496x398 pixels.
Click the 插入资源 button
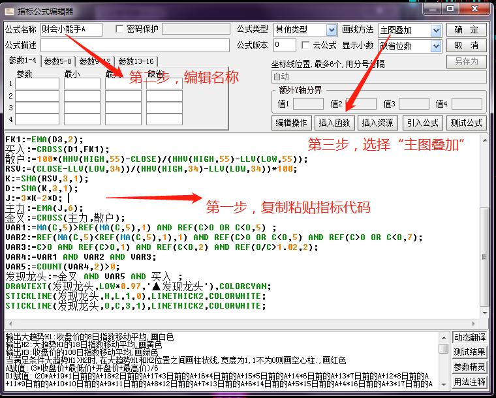pyautogui.click(x=378, y=123)
